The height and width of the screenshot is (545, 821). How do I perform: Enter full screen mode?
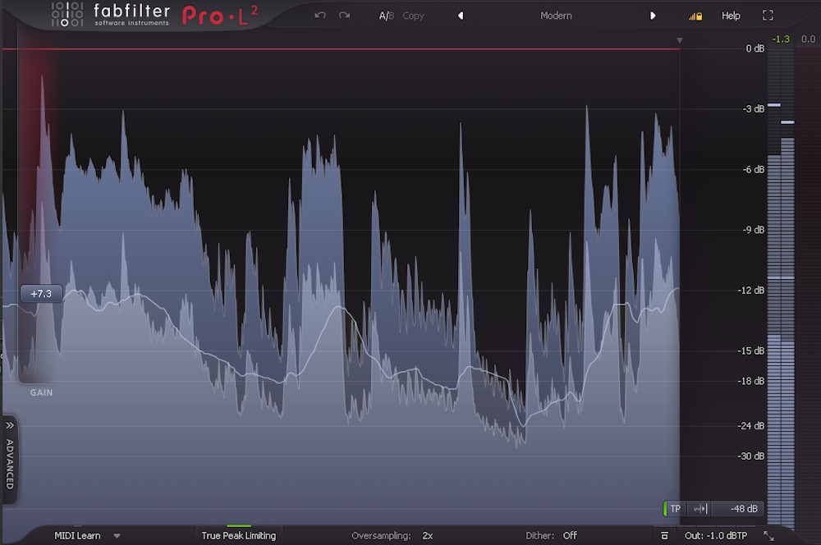point(768,16)
